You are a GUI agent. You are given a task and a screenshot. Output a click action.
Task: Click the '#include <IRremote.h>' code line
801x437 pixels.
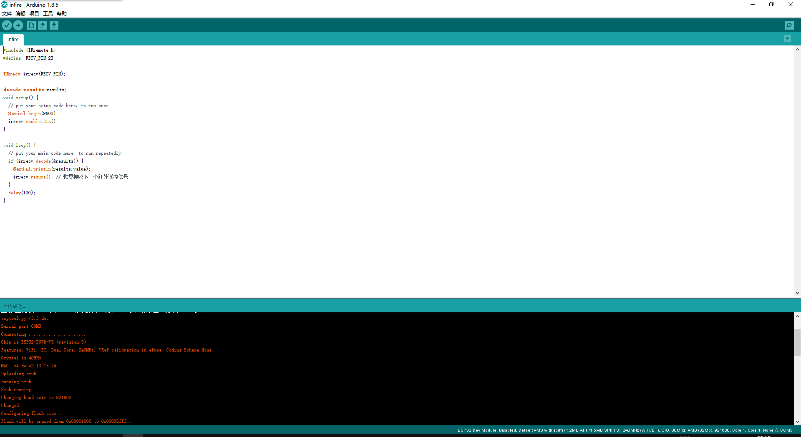point(30,50)
